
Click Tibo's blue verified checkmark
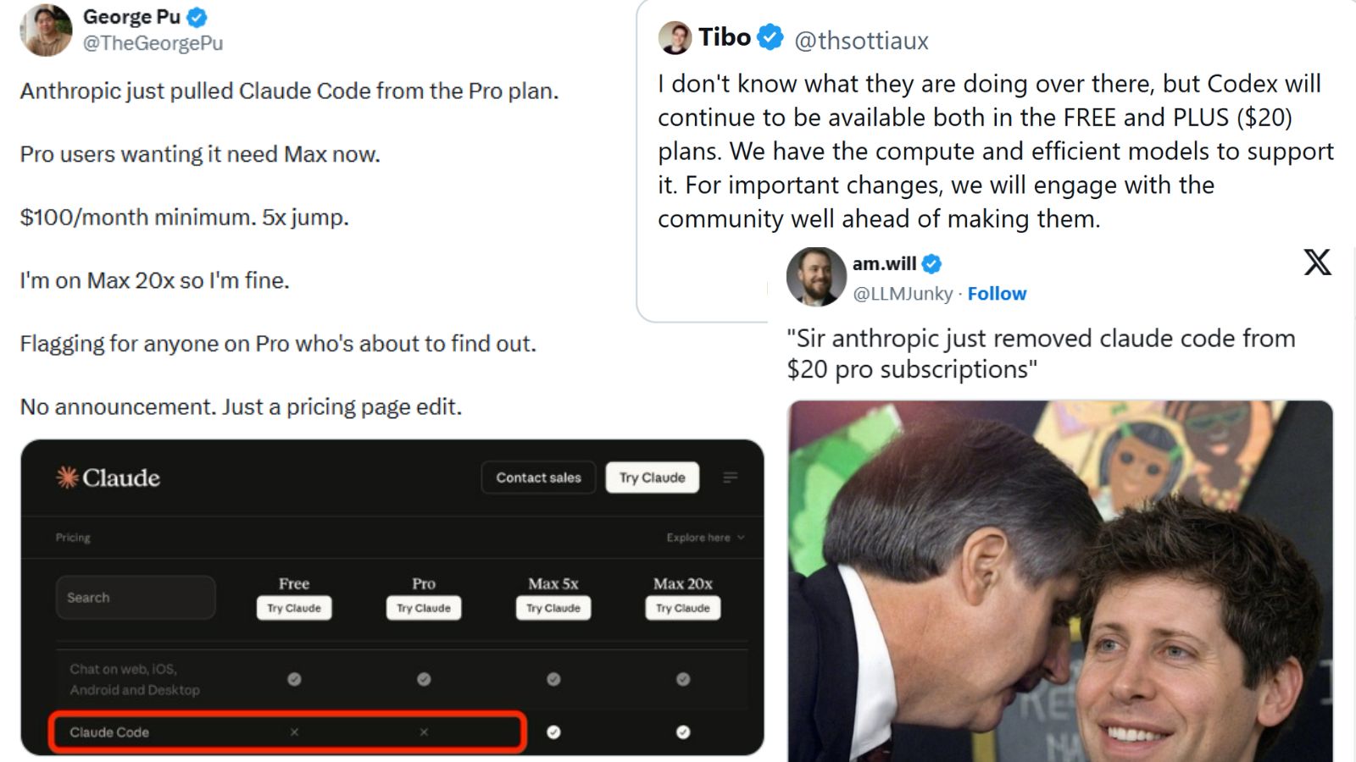click(768, 36)
